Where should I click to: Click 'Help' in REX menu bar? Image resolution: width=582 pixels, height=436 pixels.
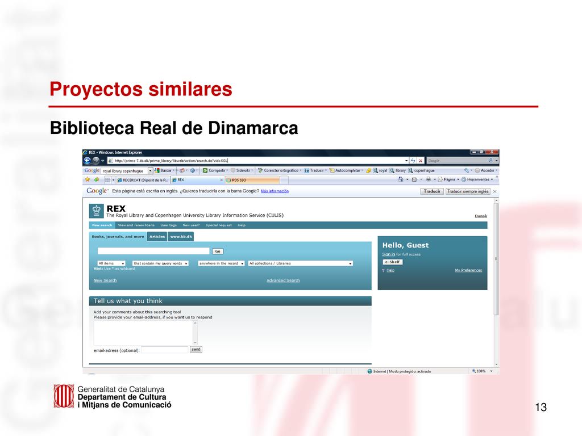pyautogui.click(x=242, y=225)
